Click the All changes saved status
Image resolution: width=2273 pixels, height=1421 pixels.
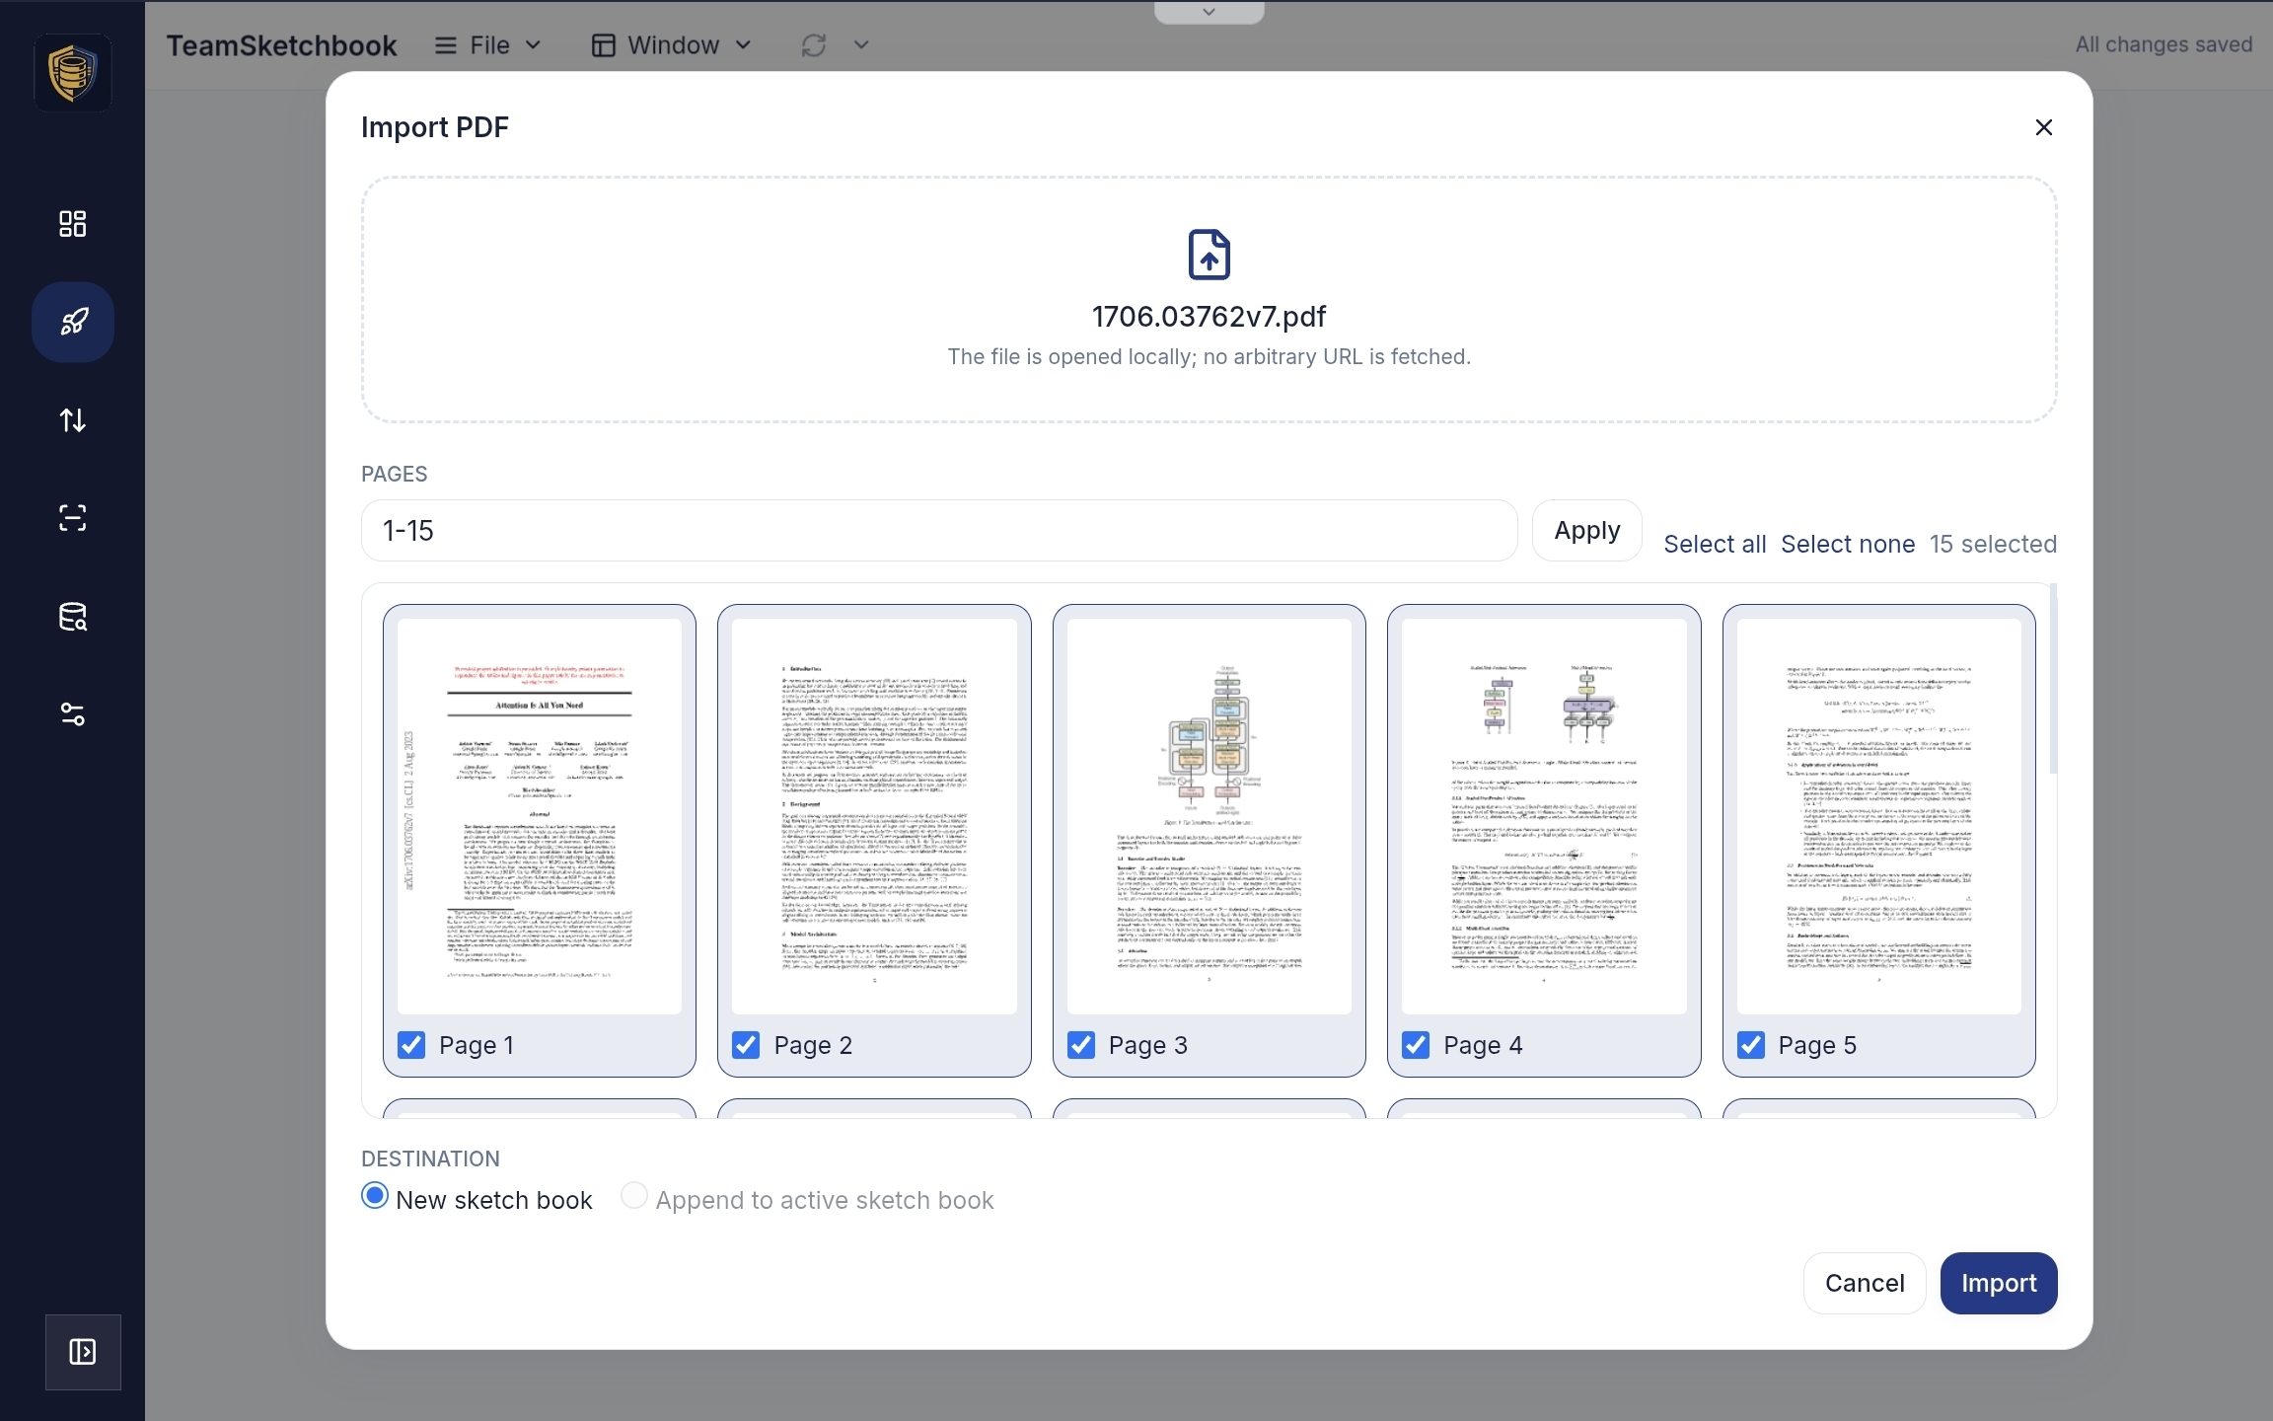click(2163, 44)
